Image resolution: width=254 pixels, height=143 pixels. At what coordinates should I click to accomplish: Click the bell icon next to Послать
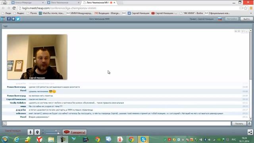[249, 124]
